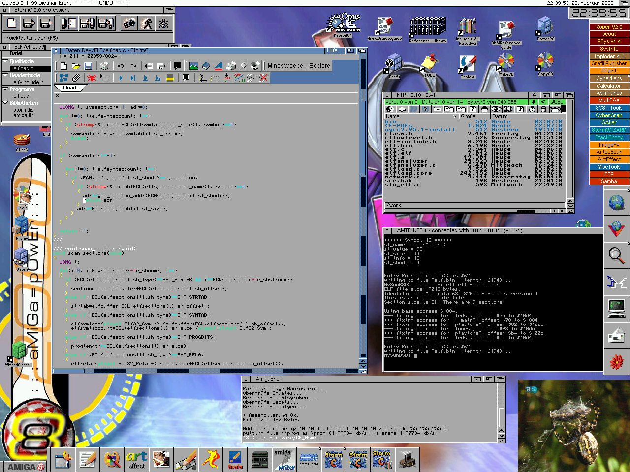Click the question mark icon in the FTP toolbar
The image size is (630, 472).
tap(472, 109)
